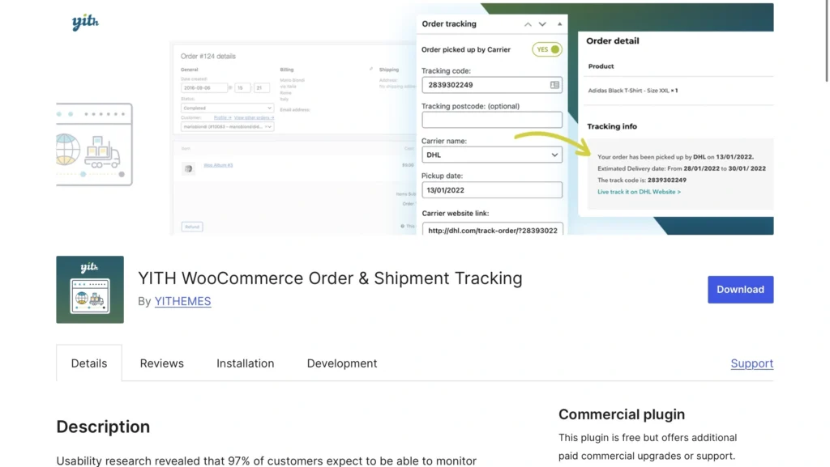Open the Carrier name DHL dropdown
Image resolution: width=830 pixels, height=467 pixels.
(x=491, y=155)
